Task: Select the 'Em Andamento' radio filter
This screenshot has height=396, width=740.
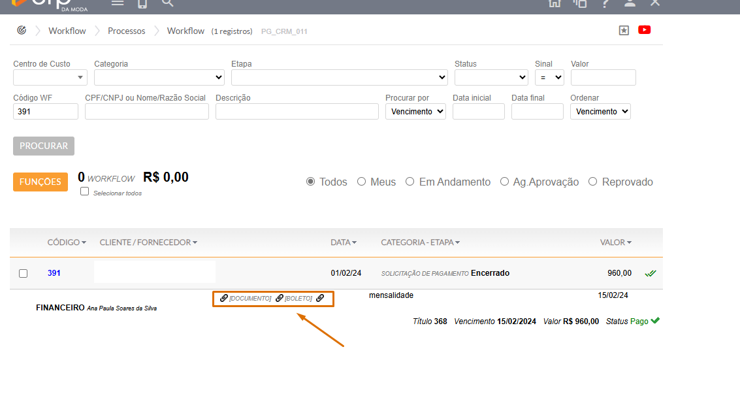Action: pyautogui.click(x=410, y=182)
